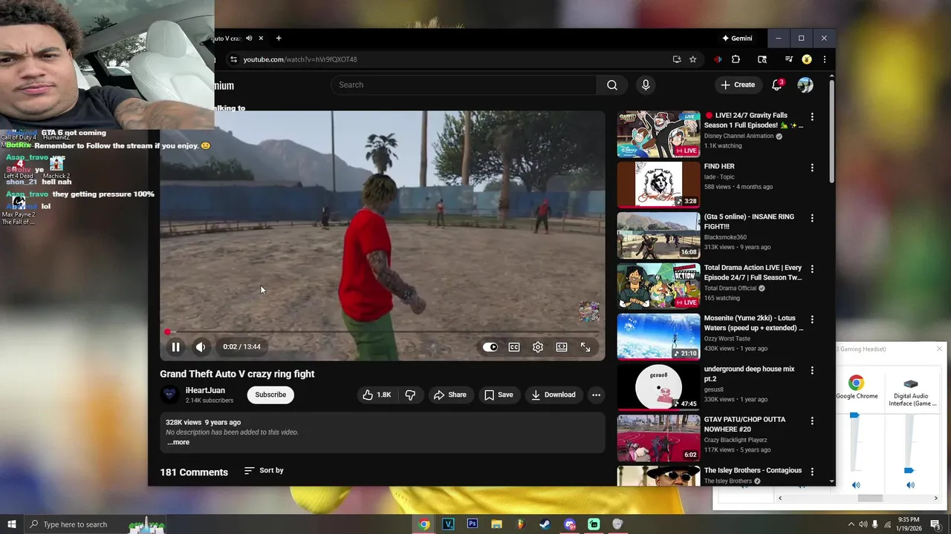Open Chrome extensions puzzle icon
The image size is (951, 534).
(x=736, y=59)
